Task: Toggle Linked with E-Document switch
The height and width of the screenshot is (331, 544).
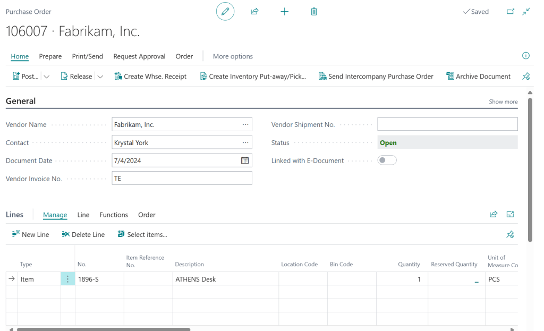Action: coord(387,160)
